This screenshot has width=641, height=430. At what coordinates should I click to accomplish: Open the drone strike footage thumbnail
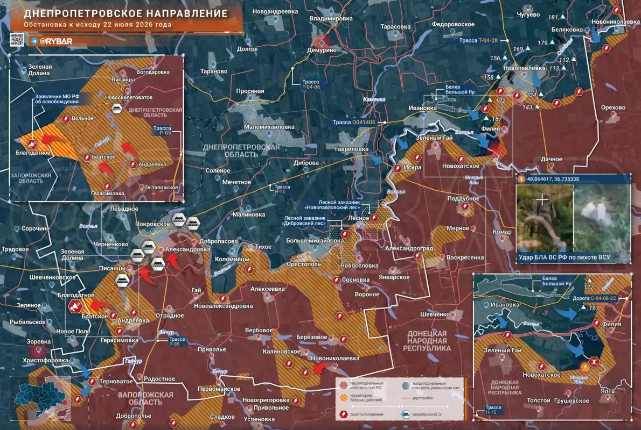coord(573,219)
